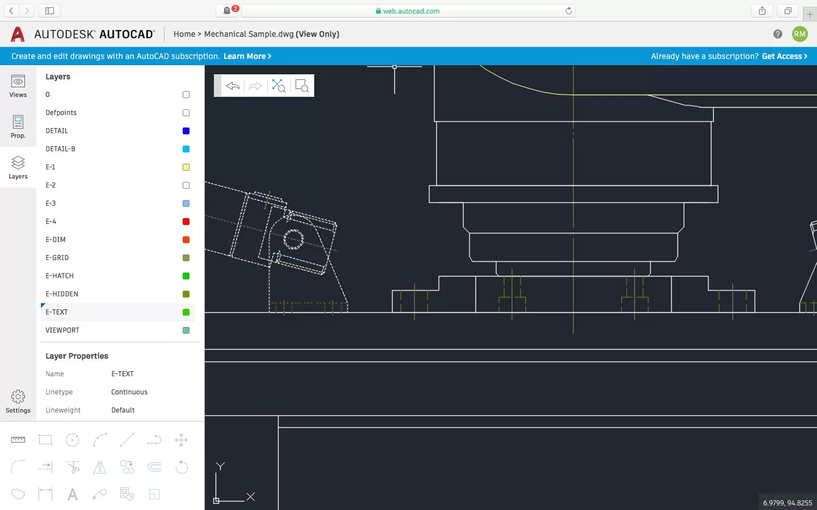The width and height of the screenshot is (817, 510).
Task: Open Settings from the sidebar
Action: pyautogui.click(x=18, y=401)
